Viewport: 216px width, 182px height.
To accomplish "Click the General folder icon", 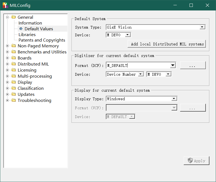I will click(14, 17).
